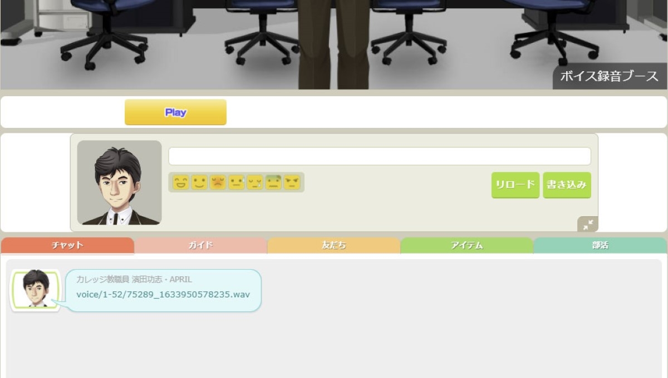Select the simple smiling face emoticon
Viewport: 668px width, 378px height.
click(199, 182)
